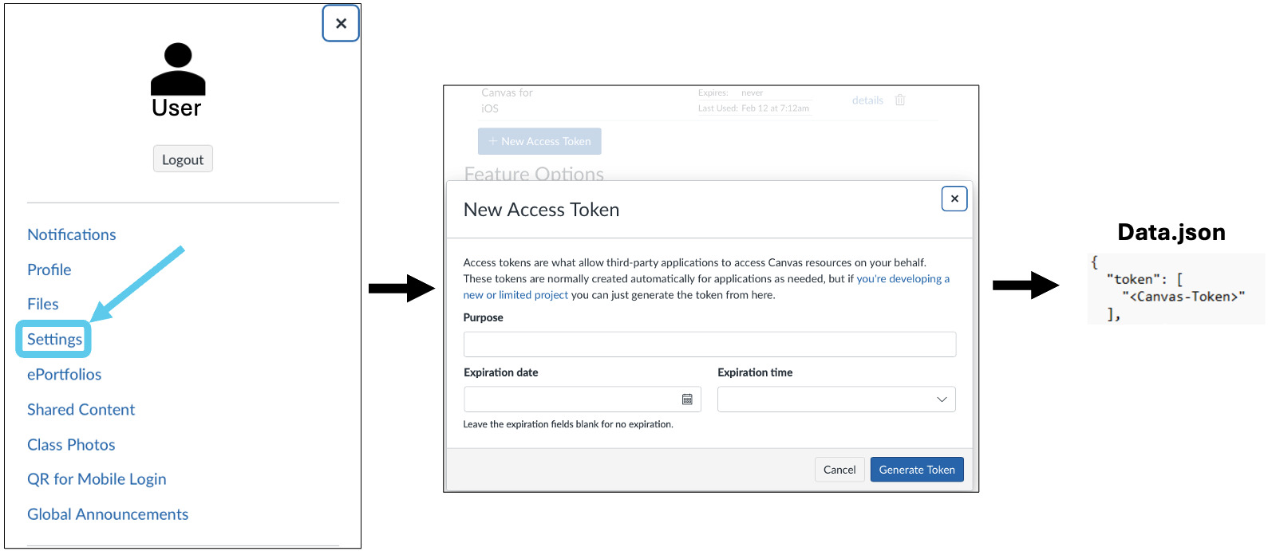
Task: Go to the Files link
Action: pos(43,304)
